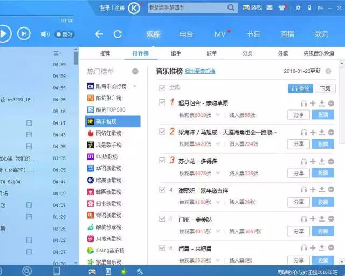Uncheck song 6 闫勇 checkbox
This screenshot has width=345, height=276.
click(162, 248)
